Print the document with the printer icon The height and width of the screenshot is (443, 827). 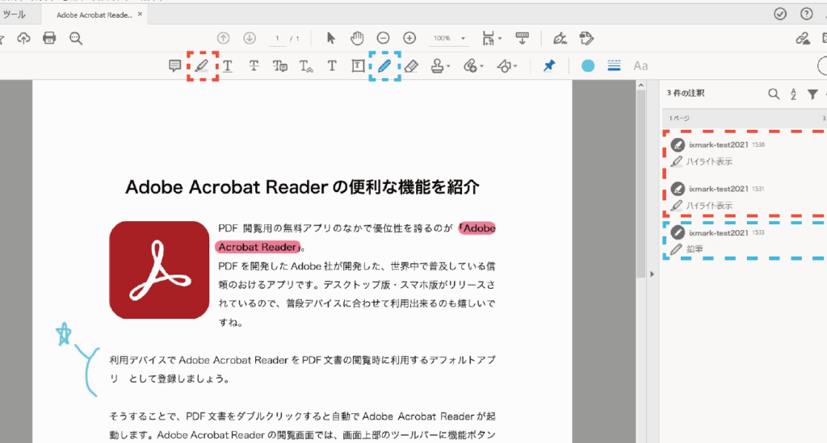[x=49, y=38]
